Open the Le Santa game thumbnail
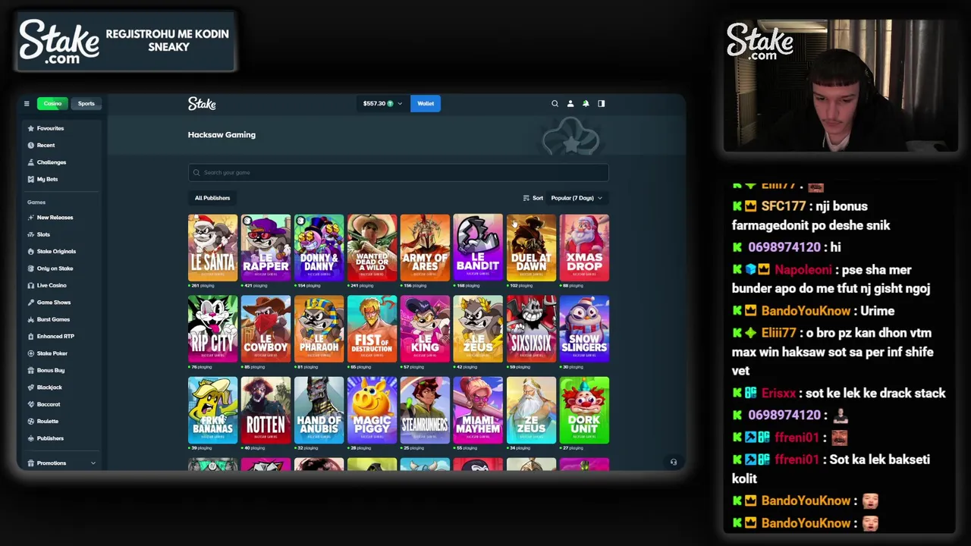Screen dimensions: 971x546 212,247
